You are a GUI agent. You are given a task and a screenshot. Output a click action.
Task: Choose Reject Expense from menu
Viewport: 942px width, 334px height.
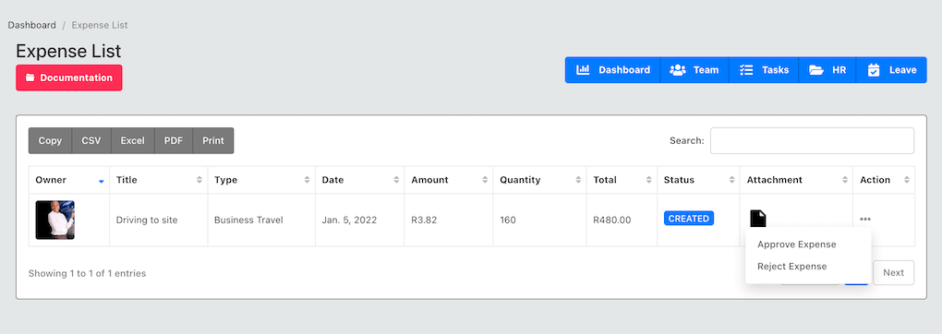(791, 266)
